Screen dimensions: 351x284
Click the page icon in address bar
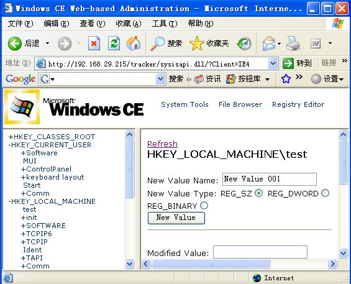coord(41,63)
